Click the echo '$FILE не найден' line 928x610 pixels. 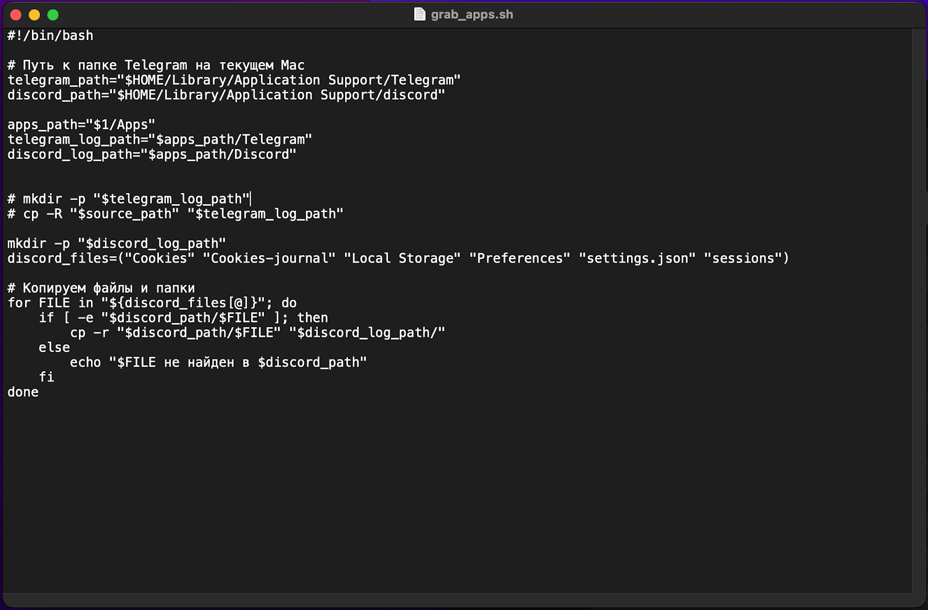[x=219, y=362]
